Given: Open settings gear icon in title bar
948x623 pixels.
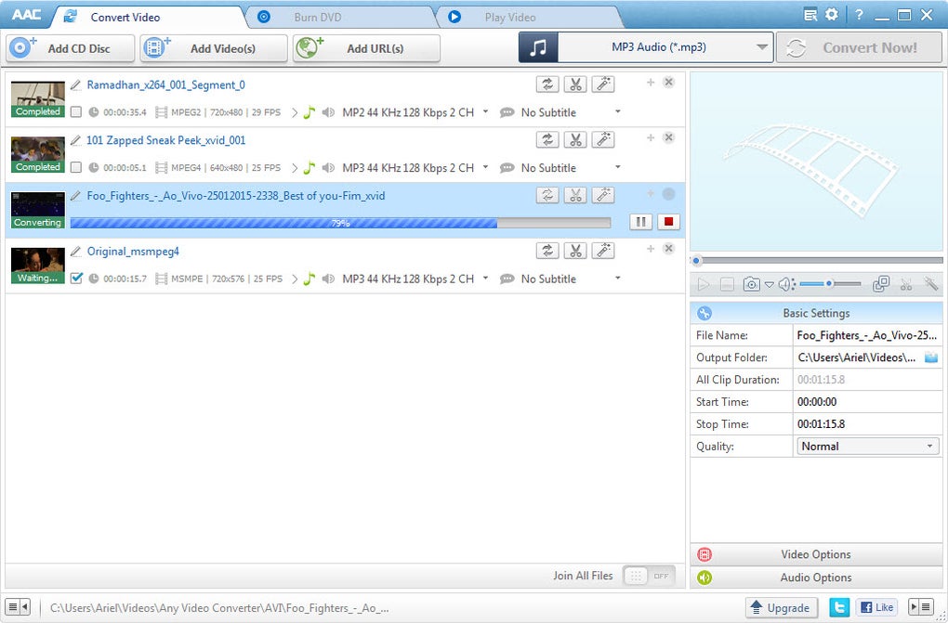Looking at the screenshot, I should point(832,15).
